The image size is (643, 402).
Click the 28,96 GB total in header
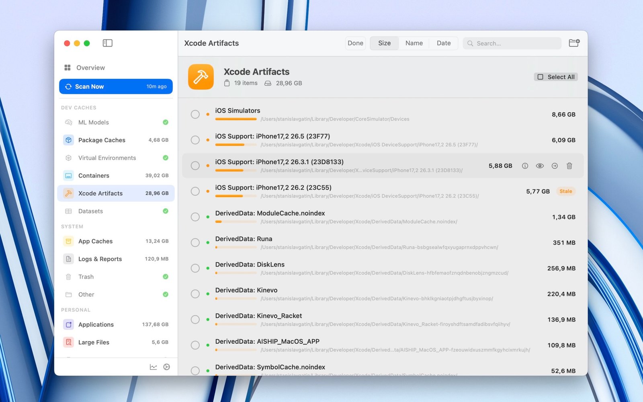click(289, 83)
